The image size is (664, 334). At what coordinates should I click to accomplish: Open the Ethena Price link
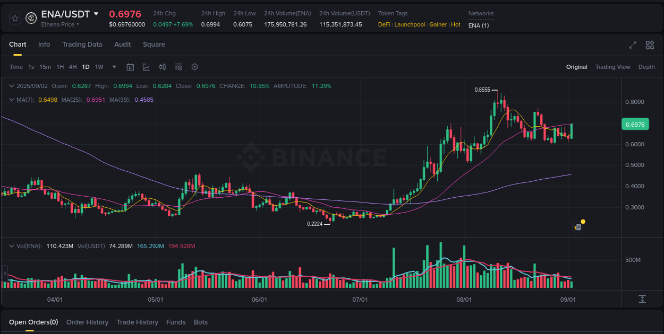click(x=59, y=24)
